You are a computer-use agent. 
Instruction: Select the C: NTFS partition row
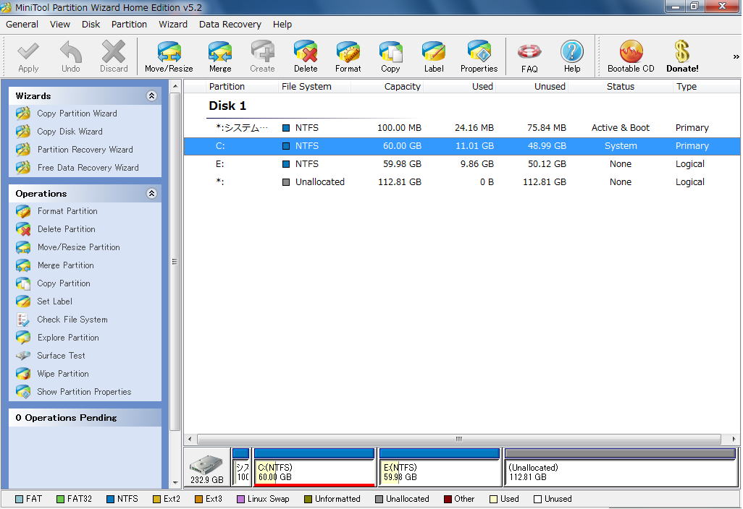[462, 146]
